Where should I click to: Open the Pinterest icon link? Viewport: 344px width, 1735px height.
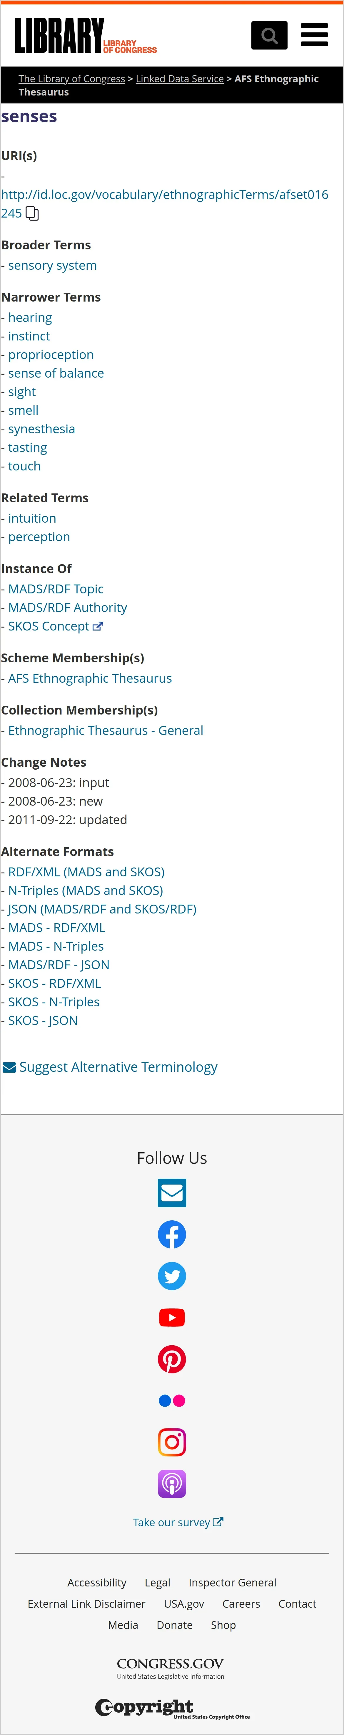[x=172, y=1359]
